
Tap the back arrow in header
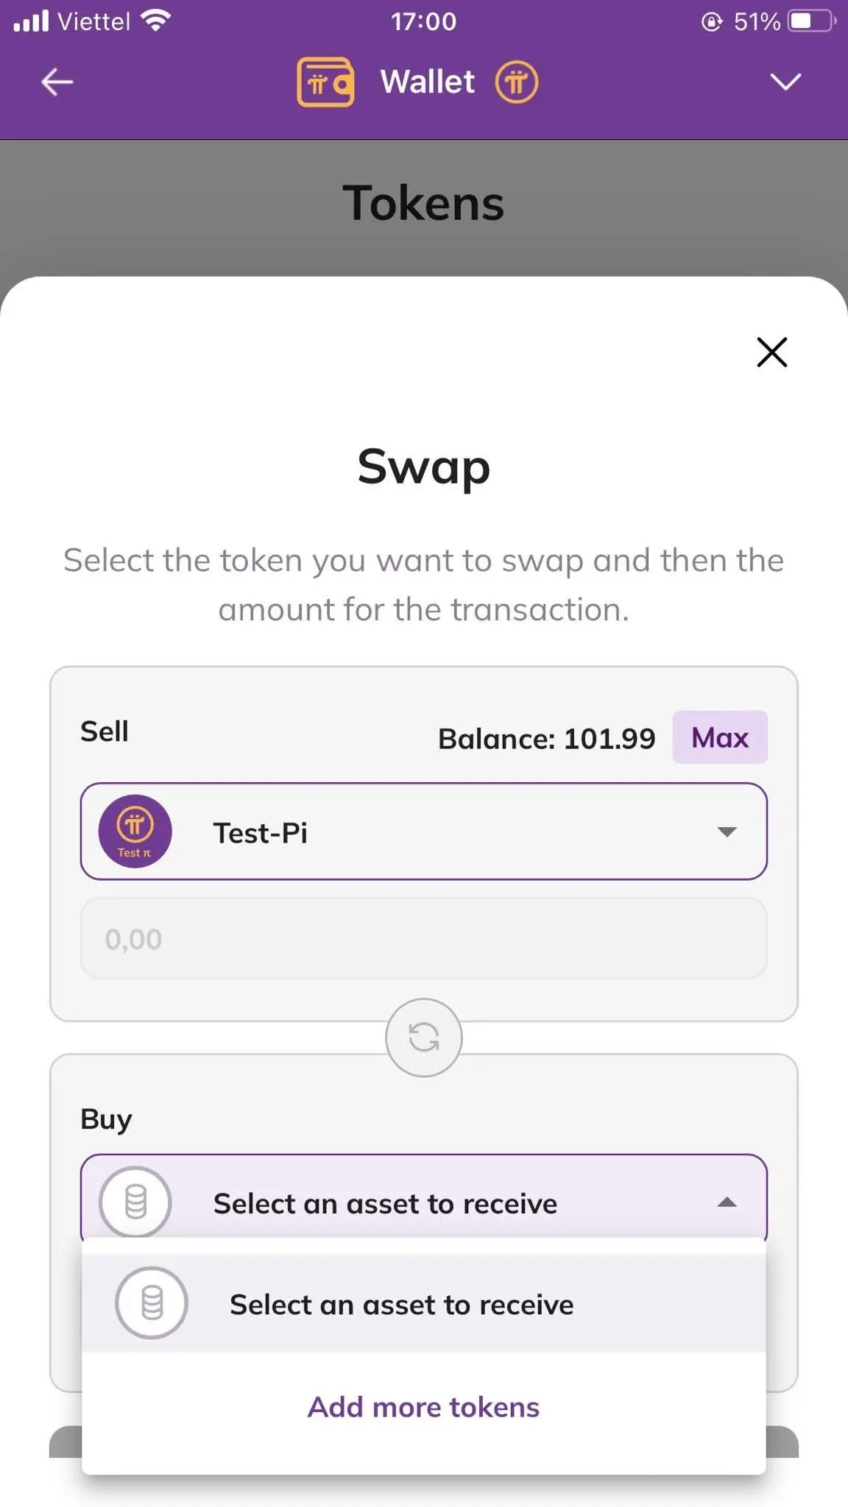point(57,82)
